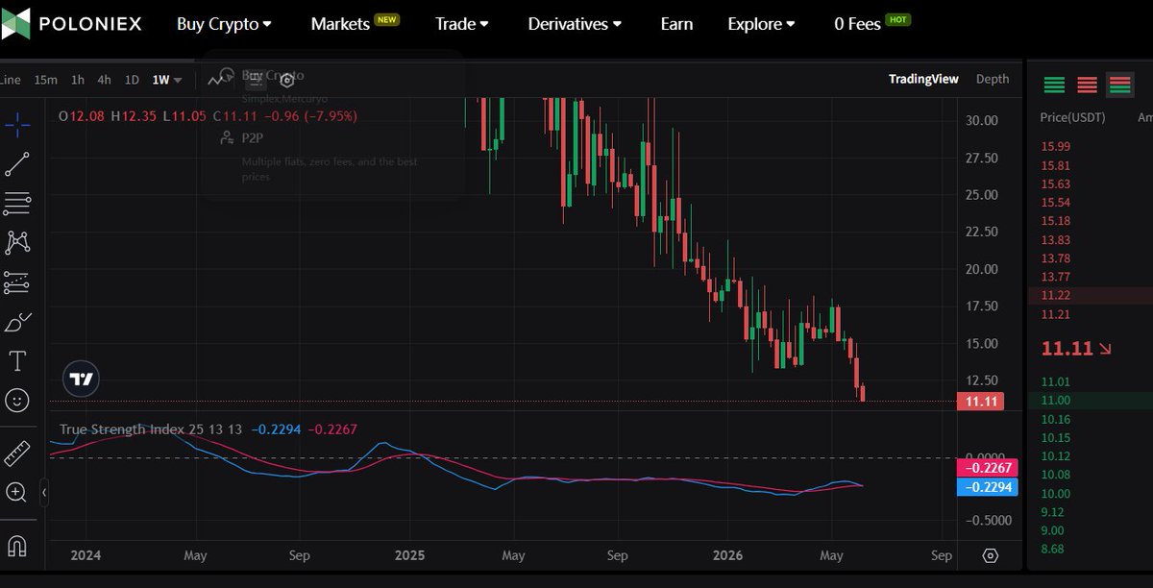The height and width of the screenshot is (588, 1153).
Task: Expand the Derivatives menu
Action: coord(575,24)
